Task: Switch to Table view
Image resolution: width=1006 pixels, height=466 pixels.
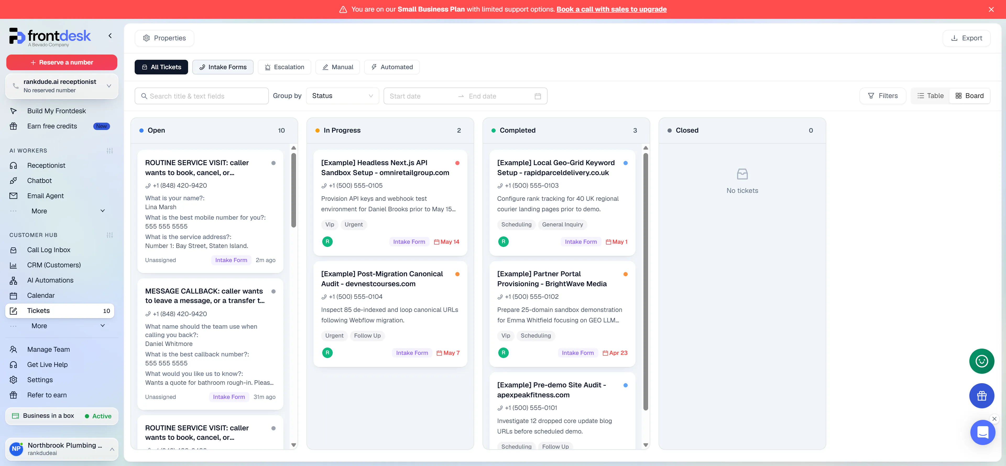Action: click(930, 96)
